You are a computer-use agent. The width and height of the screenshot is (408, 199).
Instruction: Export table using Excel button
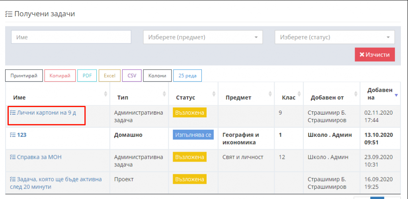pos(109,76)
